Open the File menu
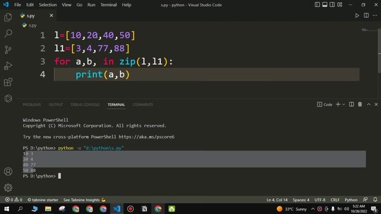 (17, 5)
